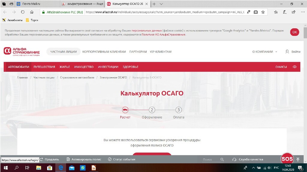
Task: Open the ЖИЛЬЕ menu
Action: coord(65,67)
